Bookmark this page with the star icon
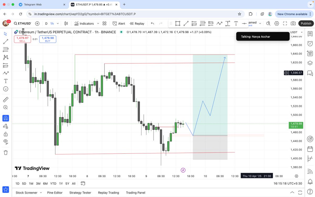 [239, 14]
